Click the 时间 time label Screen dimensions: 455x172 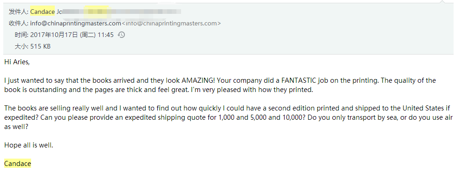pyautogui.click(x=21, y=35)
